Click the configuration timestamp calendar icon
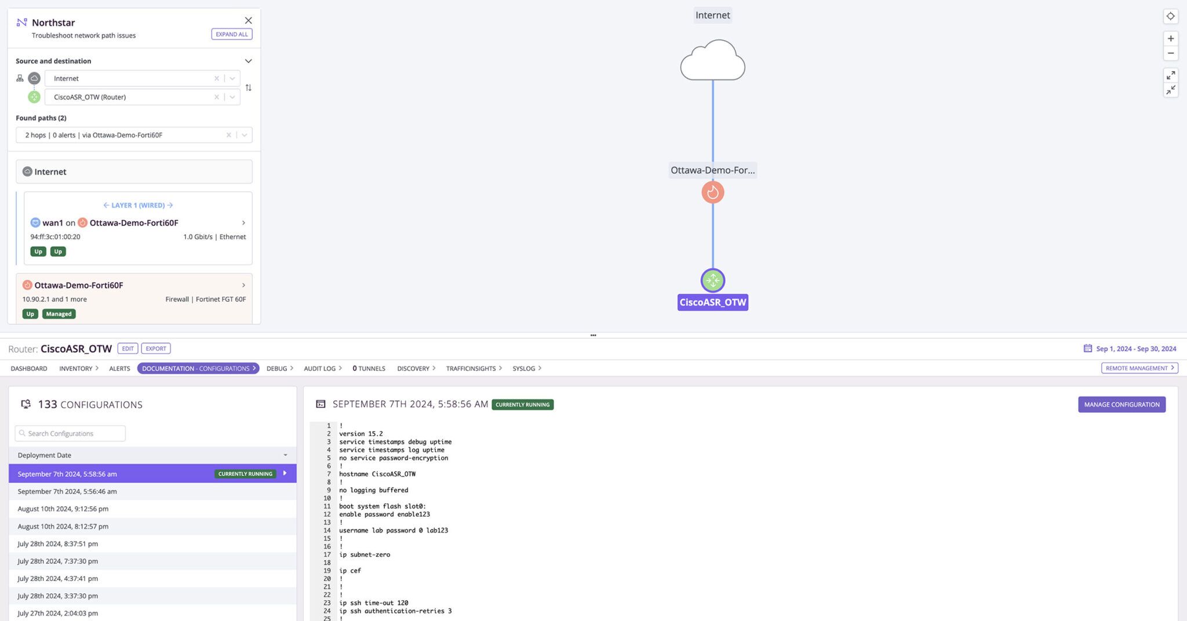This screenshot has height=621, width=1187. [1088, 348]
